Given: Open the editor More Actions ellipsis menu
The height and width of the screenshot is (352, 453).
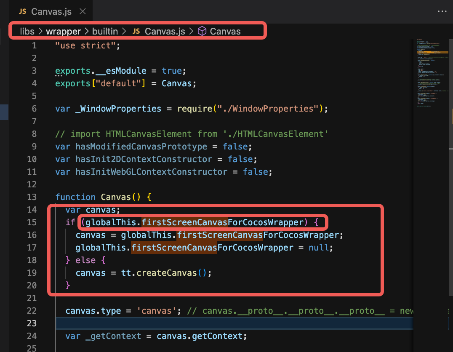Looking at the screenshot, I should pyautogui.click(x=442, y=11).
